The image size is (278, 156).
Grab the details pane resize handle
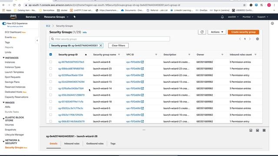click(144, 130)
